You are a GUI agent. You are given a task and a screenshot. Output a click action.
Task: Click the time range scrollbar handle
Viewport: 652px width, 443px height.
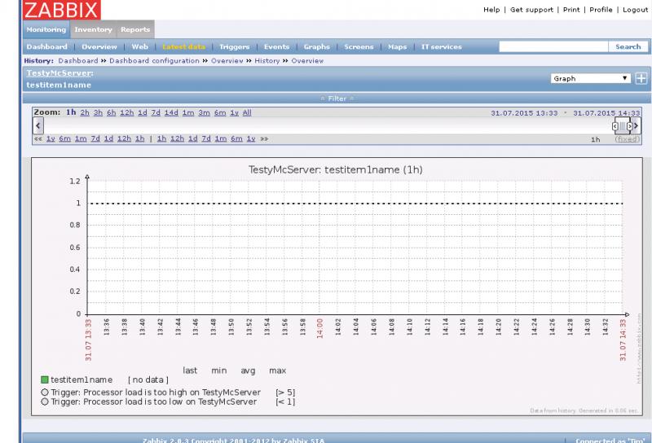coord(622,126)
